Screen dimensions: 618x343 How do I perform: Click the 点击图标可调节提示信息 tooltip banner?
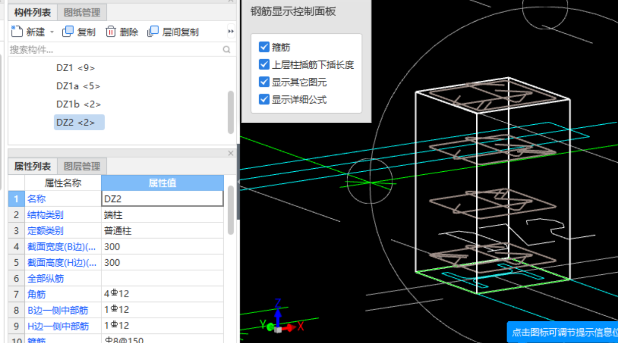point(562,332)
